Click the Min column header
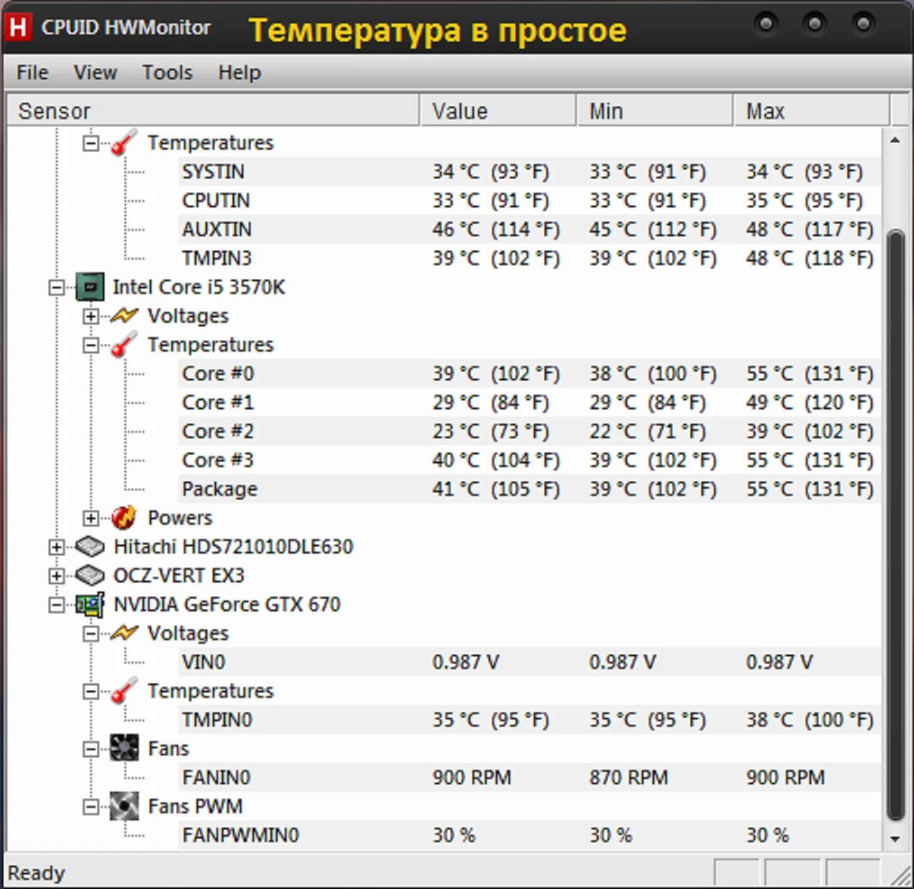 click(655, 111)
